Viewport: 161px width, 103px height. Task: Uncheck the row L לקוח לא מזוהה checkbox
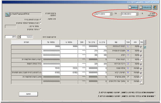click(141, 47)
